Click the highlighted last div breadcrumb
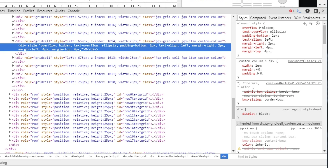 [x=224, y=156]
